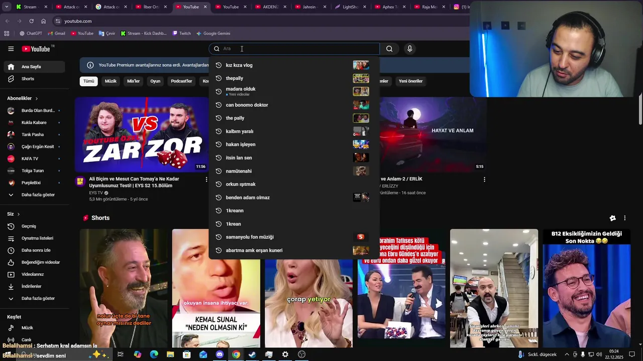
Task: Choose the 'kız kıza vlog' search suggestion
Action: tap(294, 65)
